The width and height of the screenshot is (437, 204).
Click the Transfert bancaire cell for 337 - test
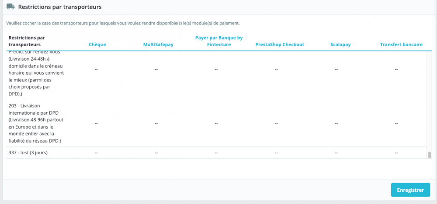click(x=396, y=153)
